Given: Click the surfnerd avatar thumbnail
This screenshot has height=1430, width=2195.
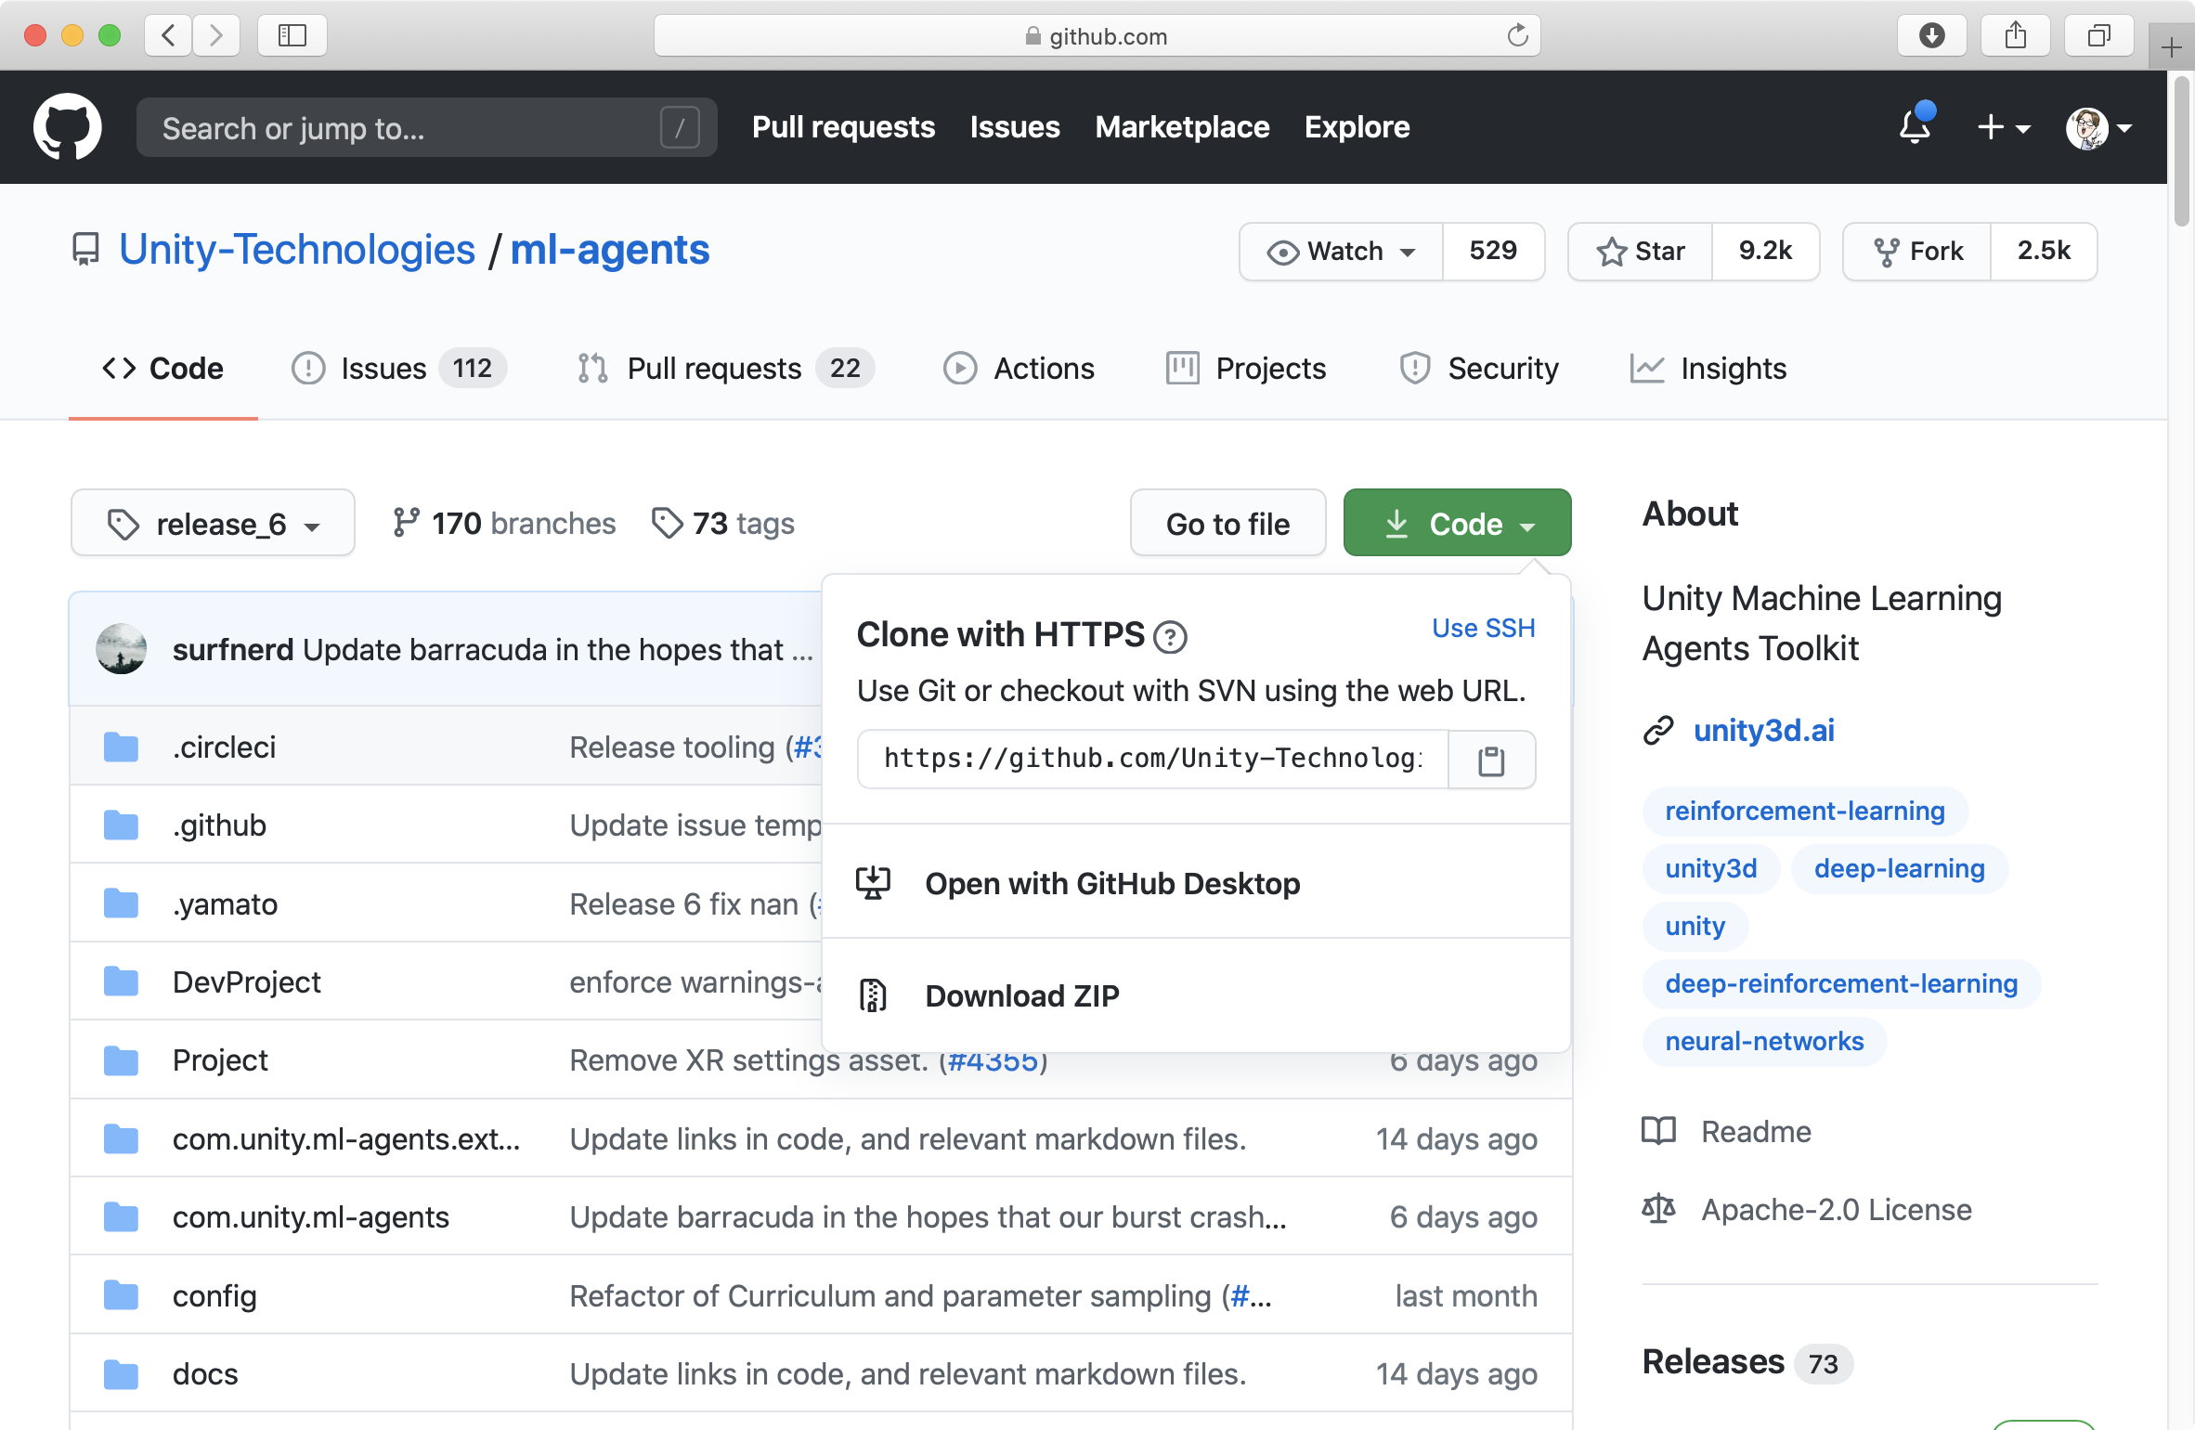Looking at the screenshot, I should [121, 649].
